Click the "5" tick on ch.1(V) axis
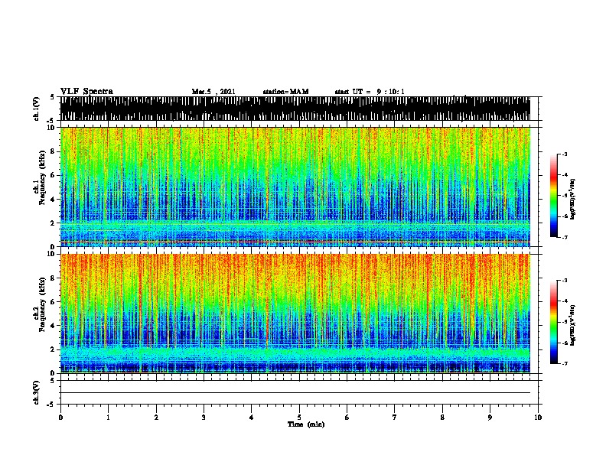This screenshot has height=468, width=606. pos(52,97)
